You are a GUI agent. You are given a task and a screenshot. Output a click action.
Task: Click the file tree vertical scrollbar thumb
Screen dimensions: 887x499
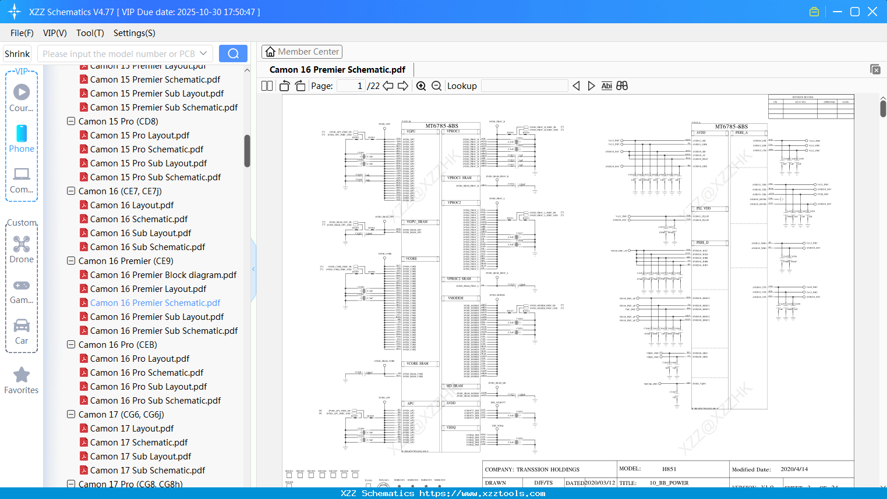click(247, 151)
